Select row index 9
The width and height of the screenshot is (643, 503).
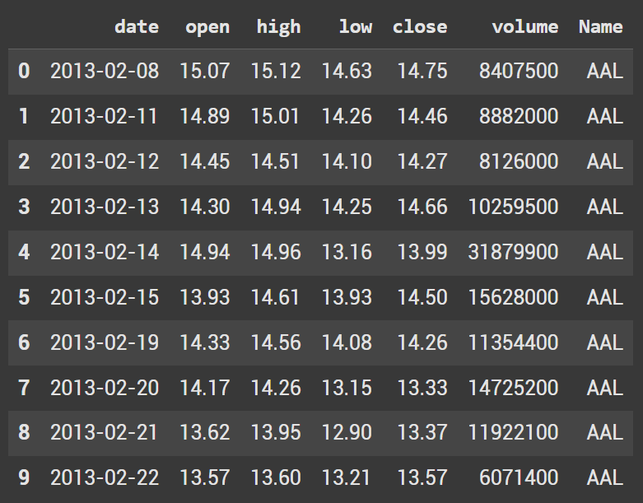click(x=23, y=477)
